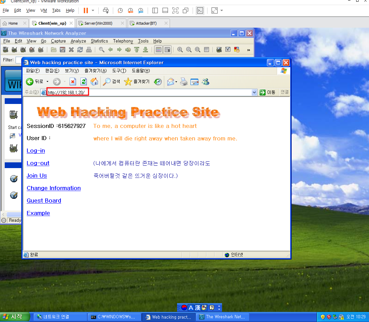
Task: Click Wireshark Go to first packet icon
Action: 137,50
